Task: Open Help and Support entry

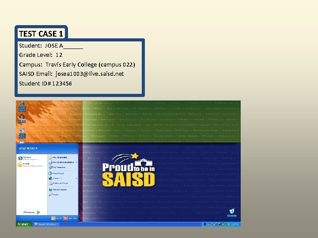Action: coord(57,190)
